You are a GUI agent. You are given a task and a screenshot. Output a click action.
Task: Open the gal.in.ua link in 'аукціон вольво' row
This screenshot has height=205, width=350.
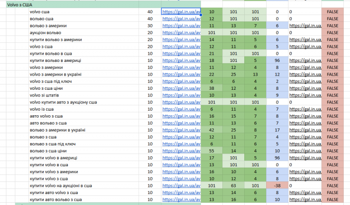[x=181, y=32]
